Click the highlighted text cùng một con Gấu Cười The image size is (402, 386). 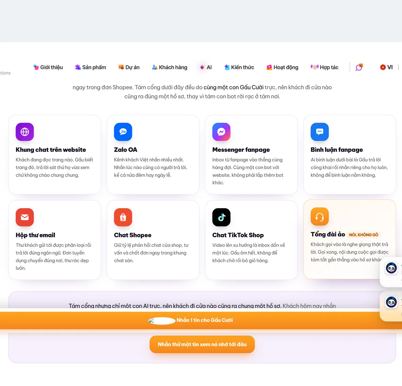(233, 87)
